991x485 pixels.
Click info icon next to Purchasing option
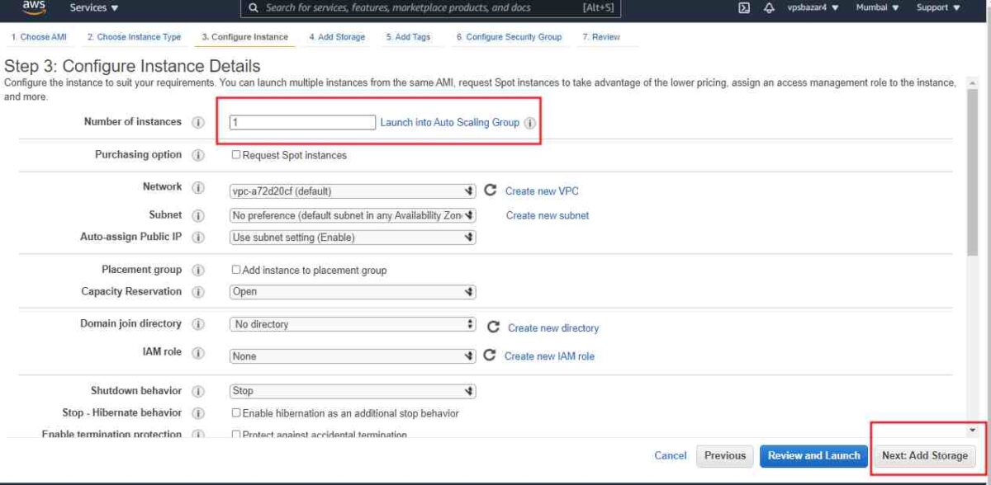198,155
